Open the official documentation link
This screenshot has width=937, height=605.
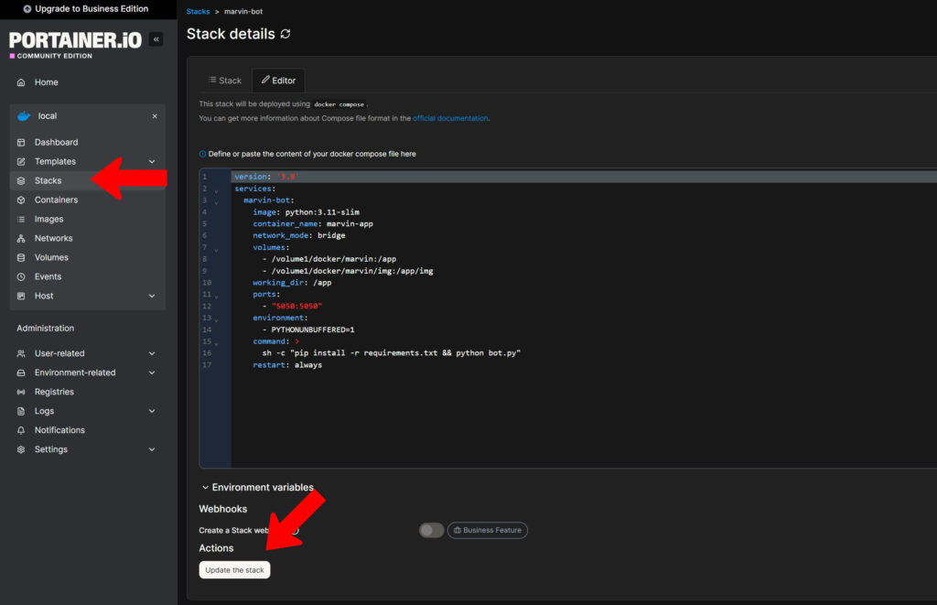tap(450, 118)
